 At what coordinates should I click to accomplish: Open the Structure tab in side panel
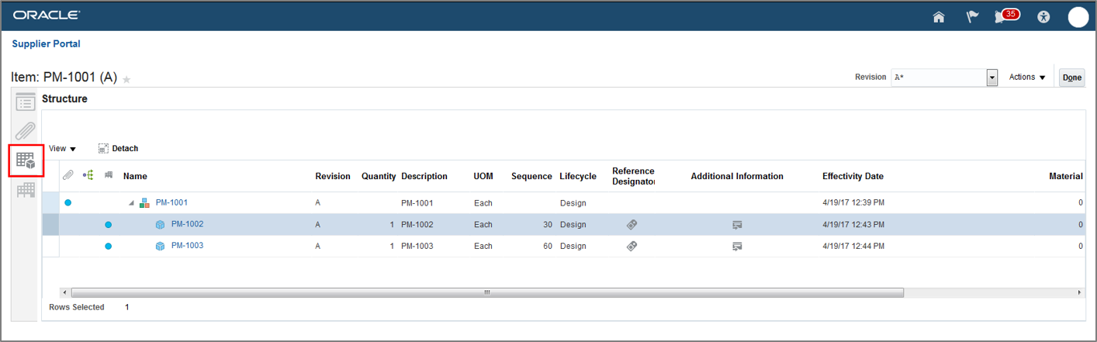[26, 161]
